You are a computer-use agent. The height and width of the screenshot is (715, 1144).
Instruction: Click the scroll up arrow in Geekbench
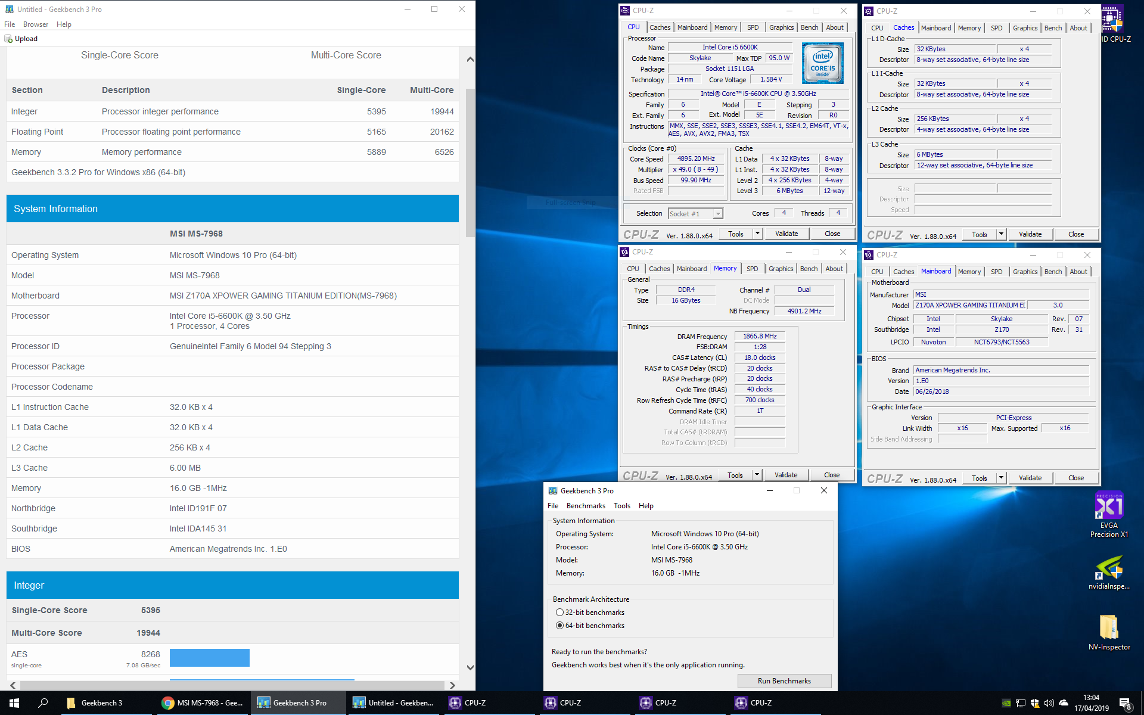pos(470,59)
